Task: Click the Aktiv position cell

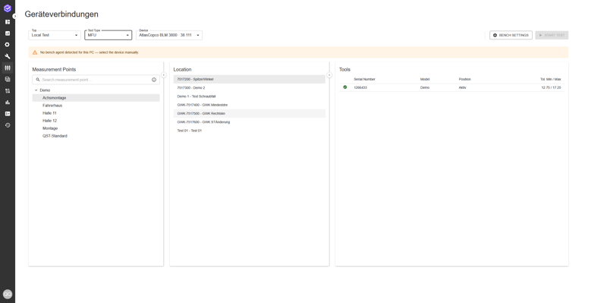Action: [462, 87]
